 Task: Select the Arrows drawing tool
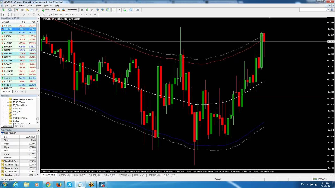click(48, 15)
